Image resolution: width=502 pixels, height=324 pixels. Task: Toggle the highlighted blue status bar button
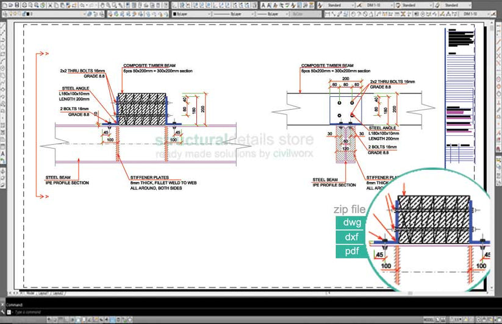click(112, 319)
